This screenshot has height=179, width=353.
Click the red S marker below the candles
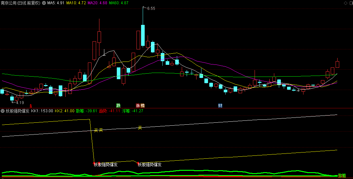[31, 106]
